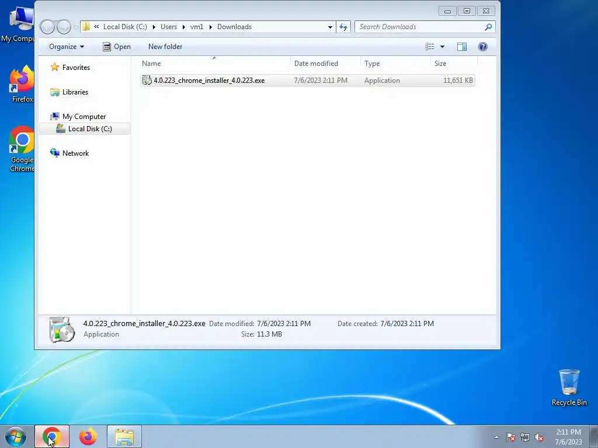The height and width of the screenshot is (448, 598).
Task: Open the recent pages dropdown arrow
Action: point(75,27)
